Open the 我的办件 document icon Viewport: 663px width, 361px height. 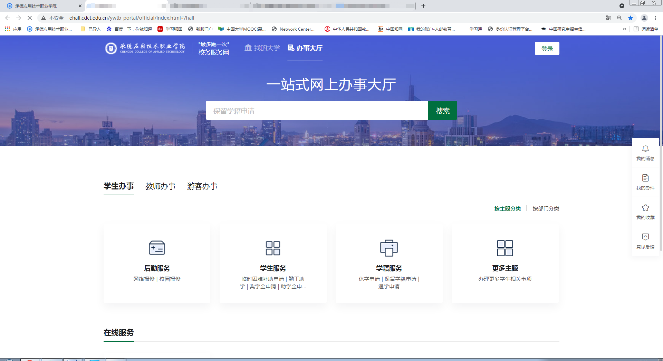[645, 178]
